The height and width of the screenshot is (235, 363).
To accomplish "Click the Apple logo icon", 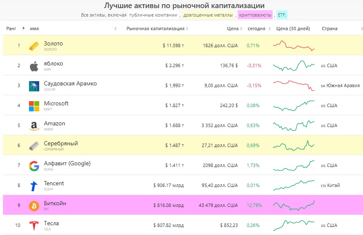I will click(34, 66).
